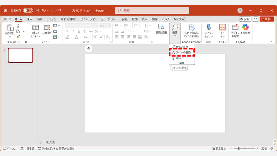Click the 検索と置換 (Find and Replace) entry

click(182, 46)
